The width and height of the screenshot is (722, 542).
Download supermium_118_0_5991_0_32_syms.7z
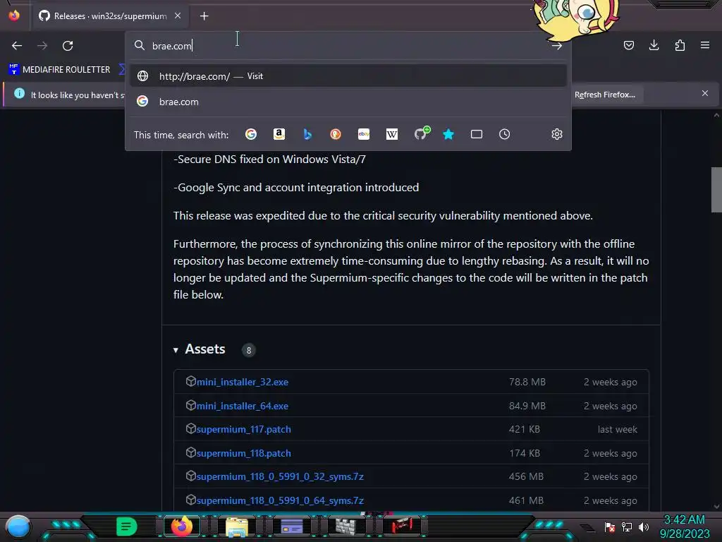click(x=280, y=476)
